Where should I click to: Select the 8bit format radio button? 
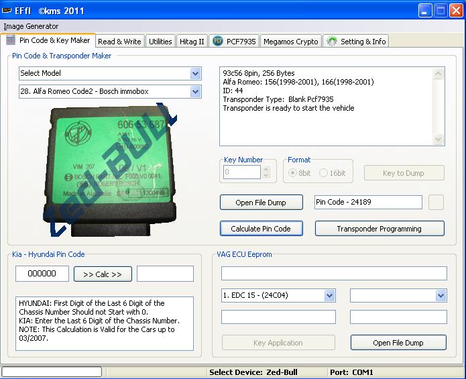(292, 172)
